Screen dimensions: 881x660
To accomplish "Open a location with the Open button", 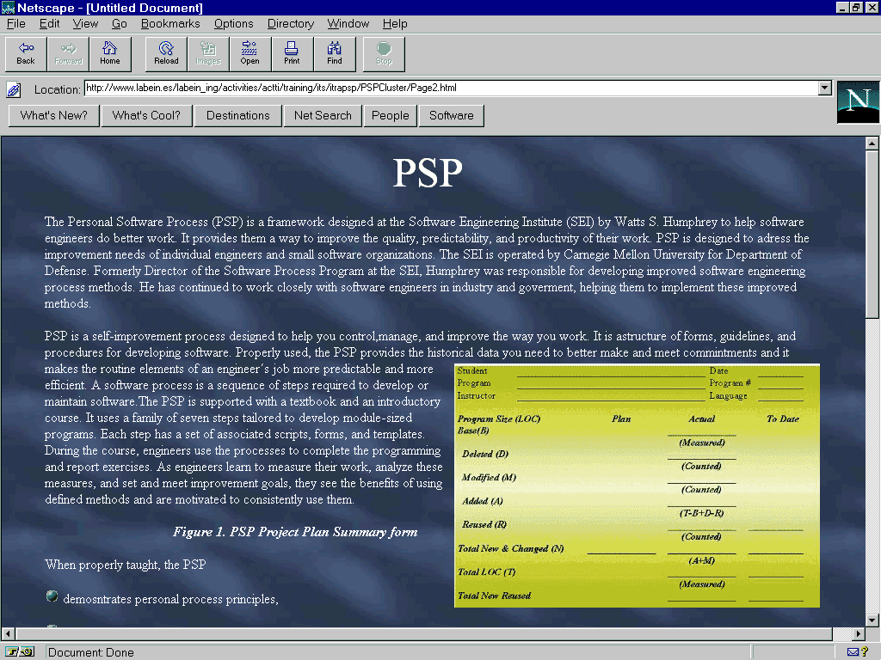I will click(250, 54).
